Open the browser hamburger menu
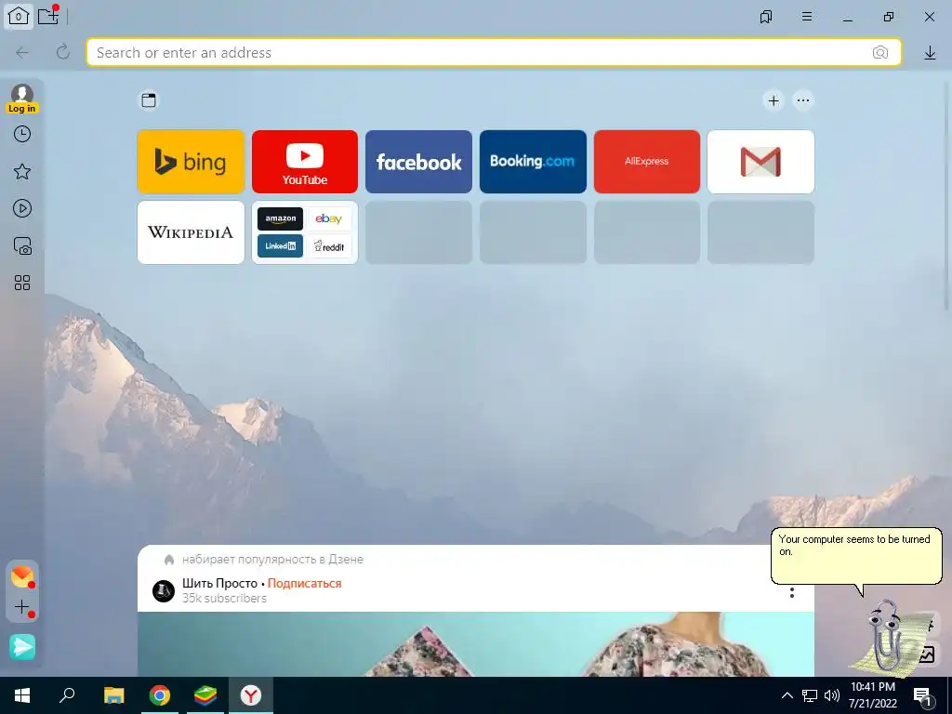Viewport: 952px width, 714px height. 807,17
